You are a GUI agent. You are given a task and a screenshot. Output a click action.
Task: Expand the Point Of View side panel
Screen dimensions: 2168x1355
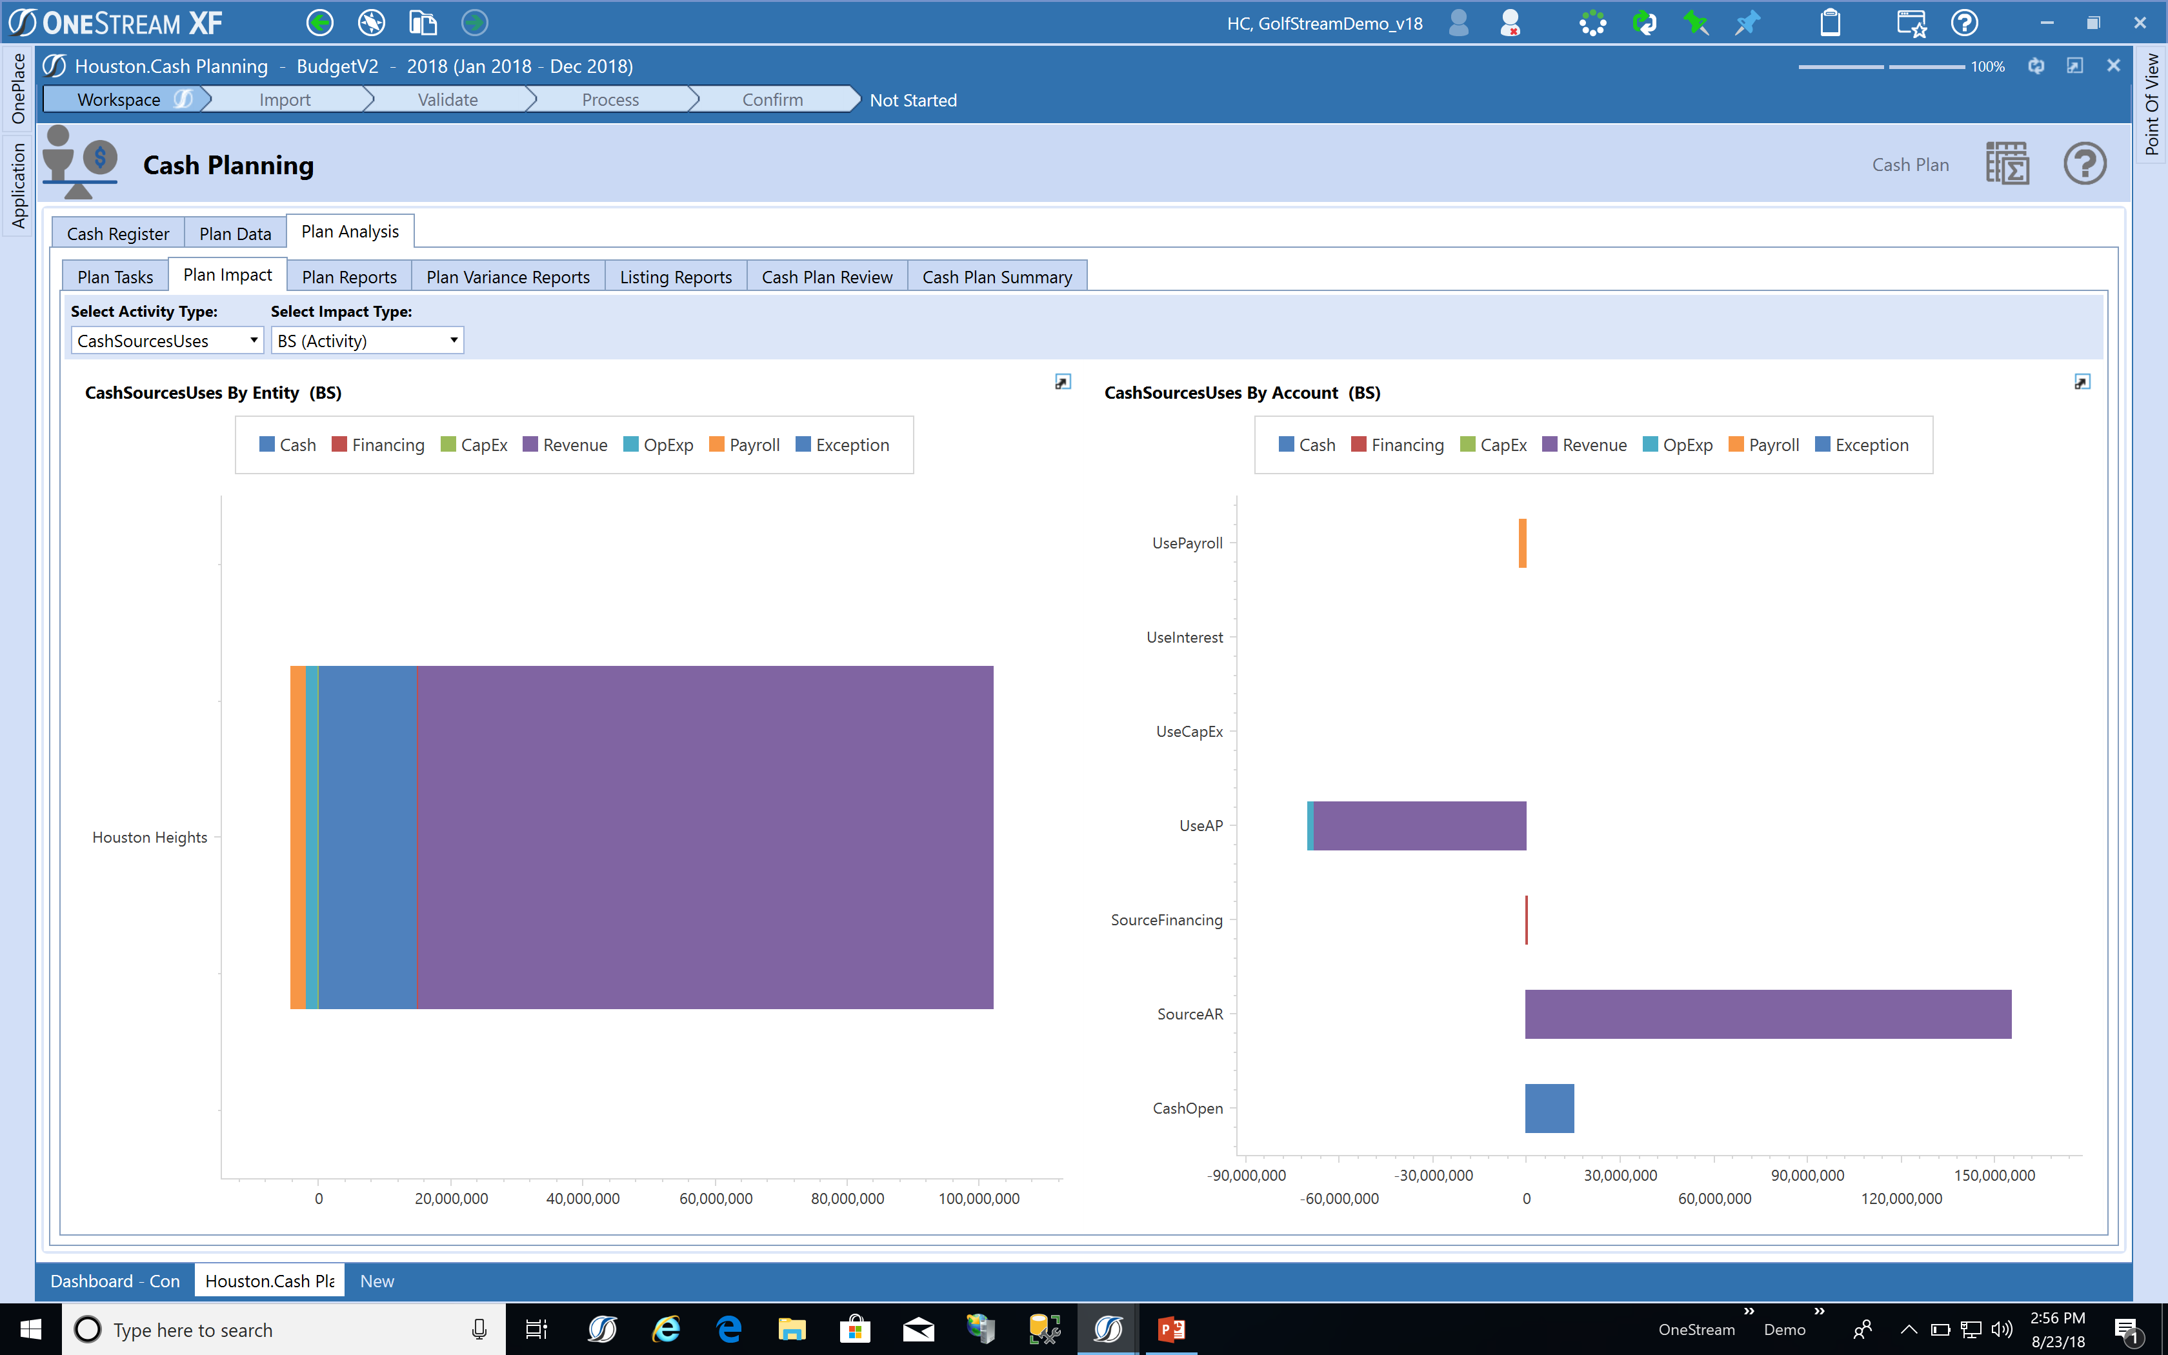click(x=2152, y=103)
